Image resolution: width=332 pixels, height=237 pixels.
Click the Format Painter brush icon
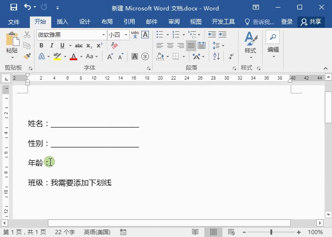coord(27,56)
